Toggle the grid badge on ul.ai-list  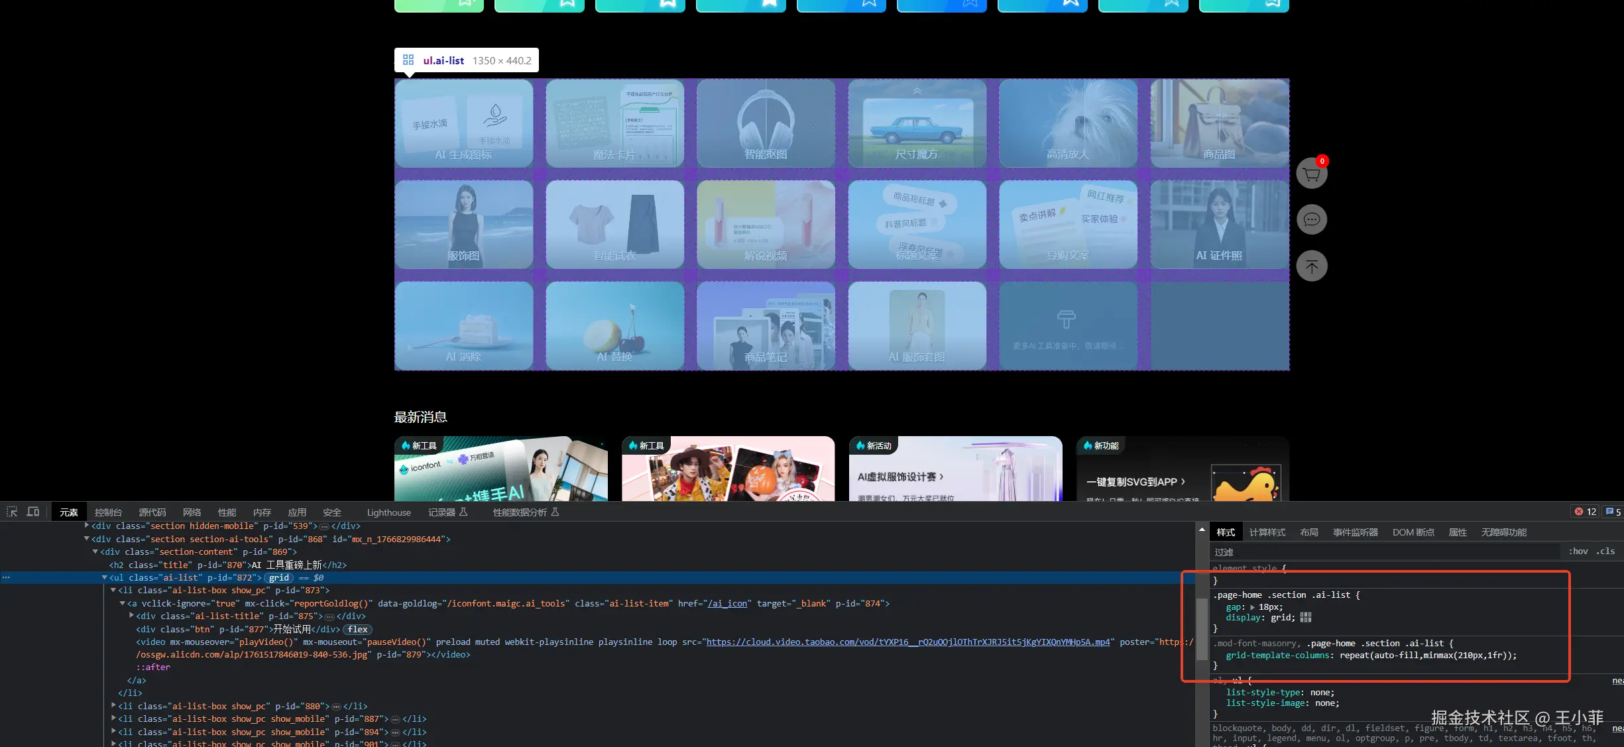(279, 578)
